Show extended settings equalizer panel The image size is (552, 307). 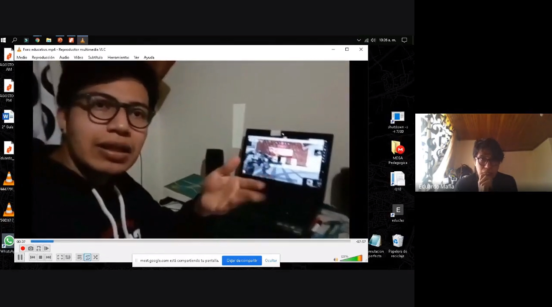[x=68, y=257]
